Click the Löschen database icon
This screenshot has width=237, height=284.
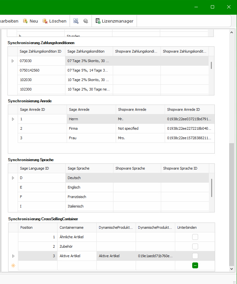[45, 21]
